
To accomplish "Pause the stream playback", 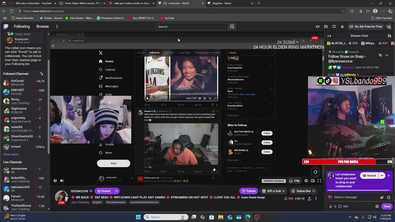I will click(55, 181).
